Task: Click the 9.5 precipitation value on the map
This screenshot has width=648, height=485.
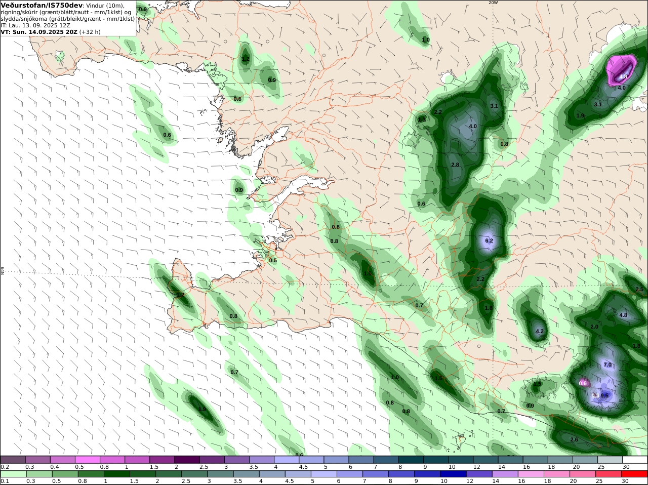Action: coord(604,395)
